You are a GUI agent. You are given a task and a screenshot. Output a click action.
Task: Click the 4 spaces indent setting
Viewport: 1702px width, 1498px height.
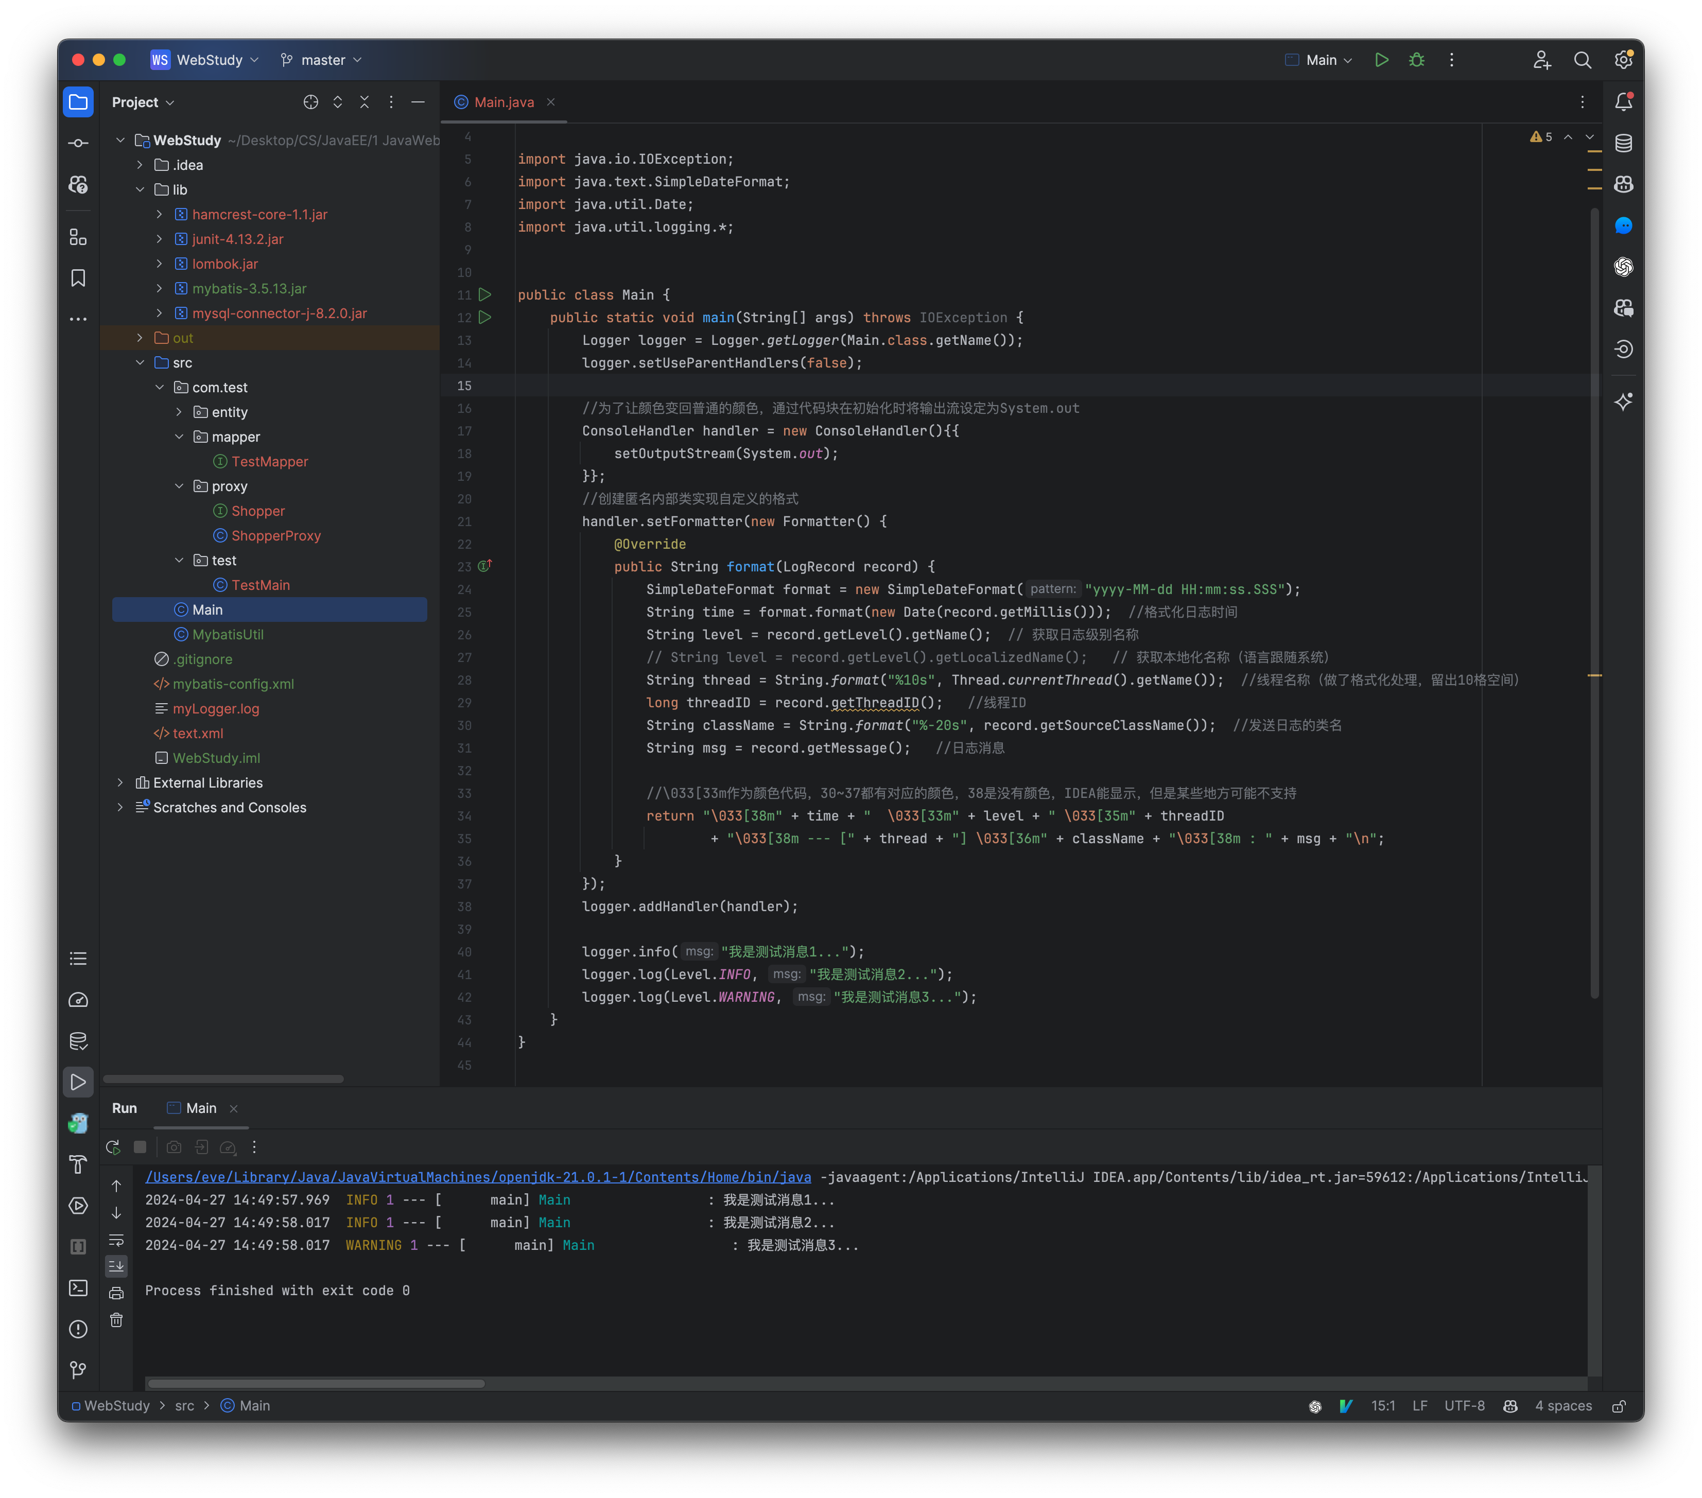1563,1405
